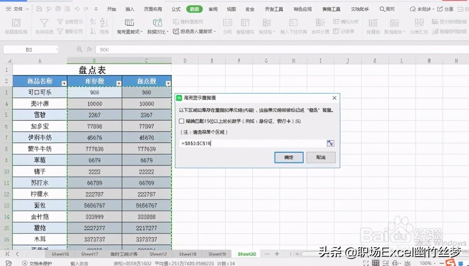Expand the 高亮重复项 dropdown arrow

(x=141, y=32)
